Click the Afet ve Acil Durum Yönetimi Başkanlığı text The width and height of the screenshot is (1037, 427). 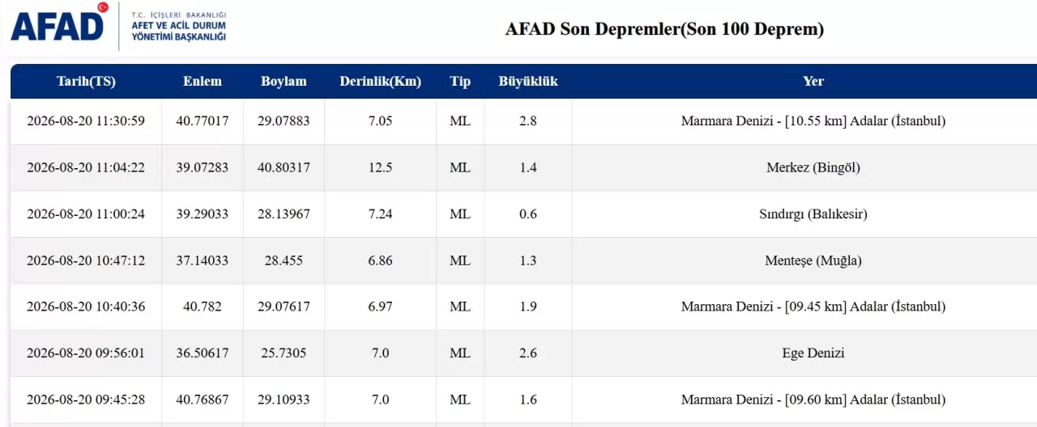178,31
